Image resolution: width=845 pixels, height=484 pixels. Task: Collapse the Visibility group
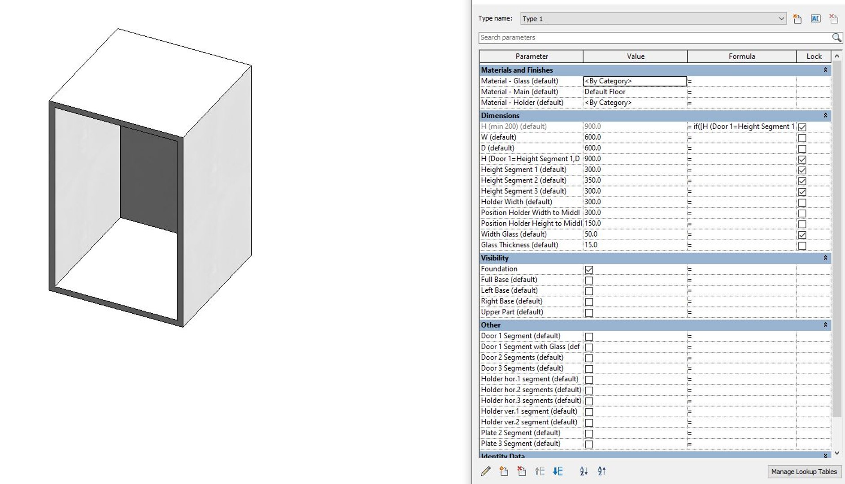pyautogui.click(x=825, y=258)
